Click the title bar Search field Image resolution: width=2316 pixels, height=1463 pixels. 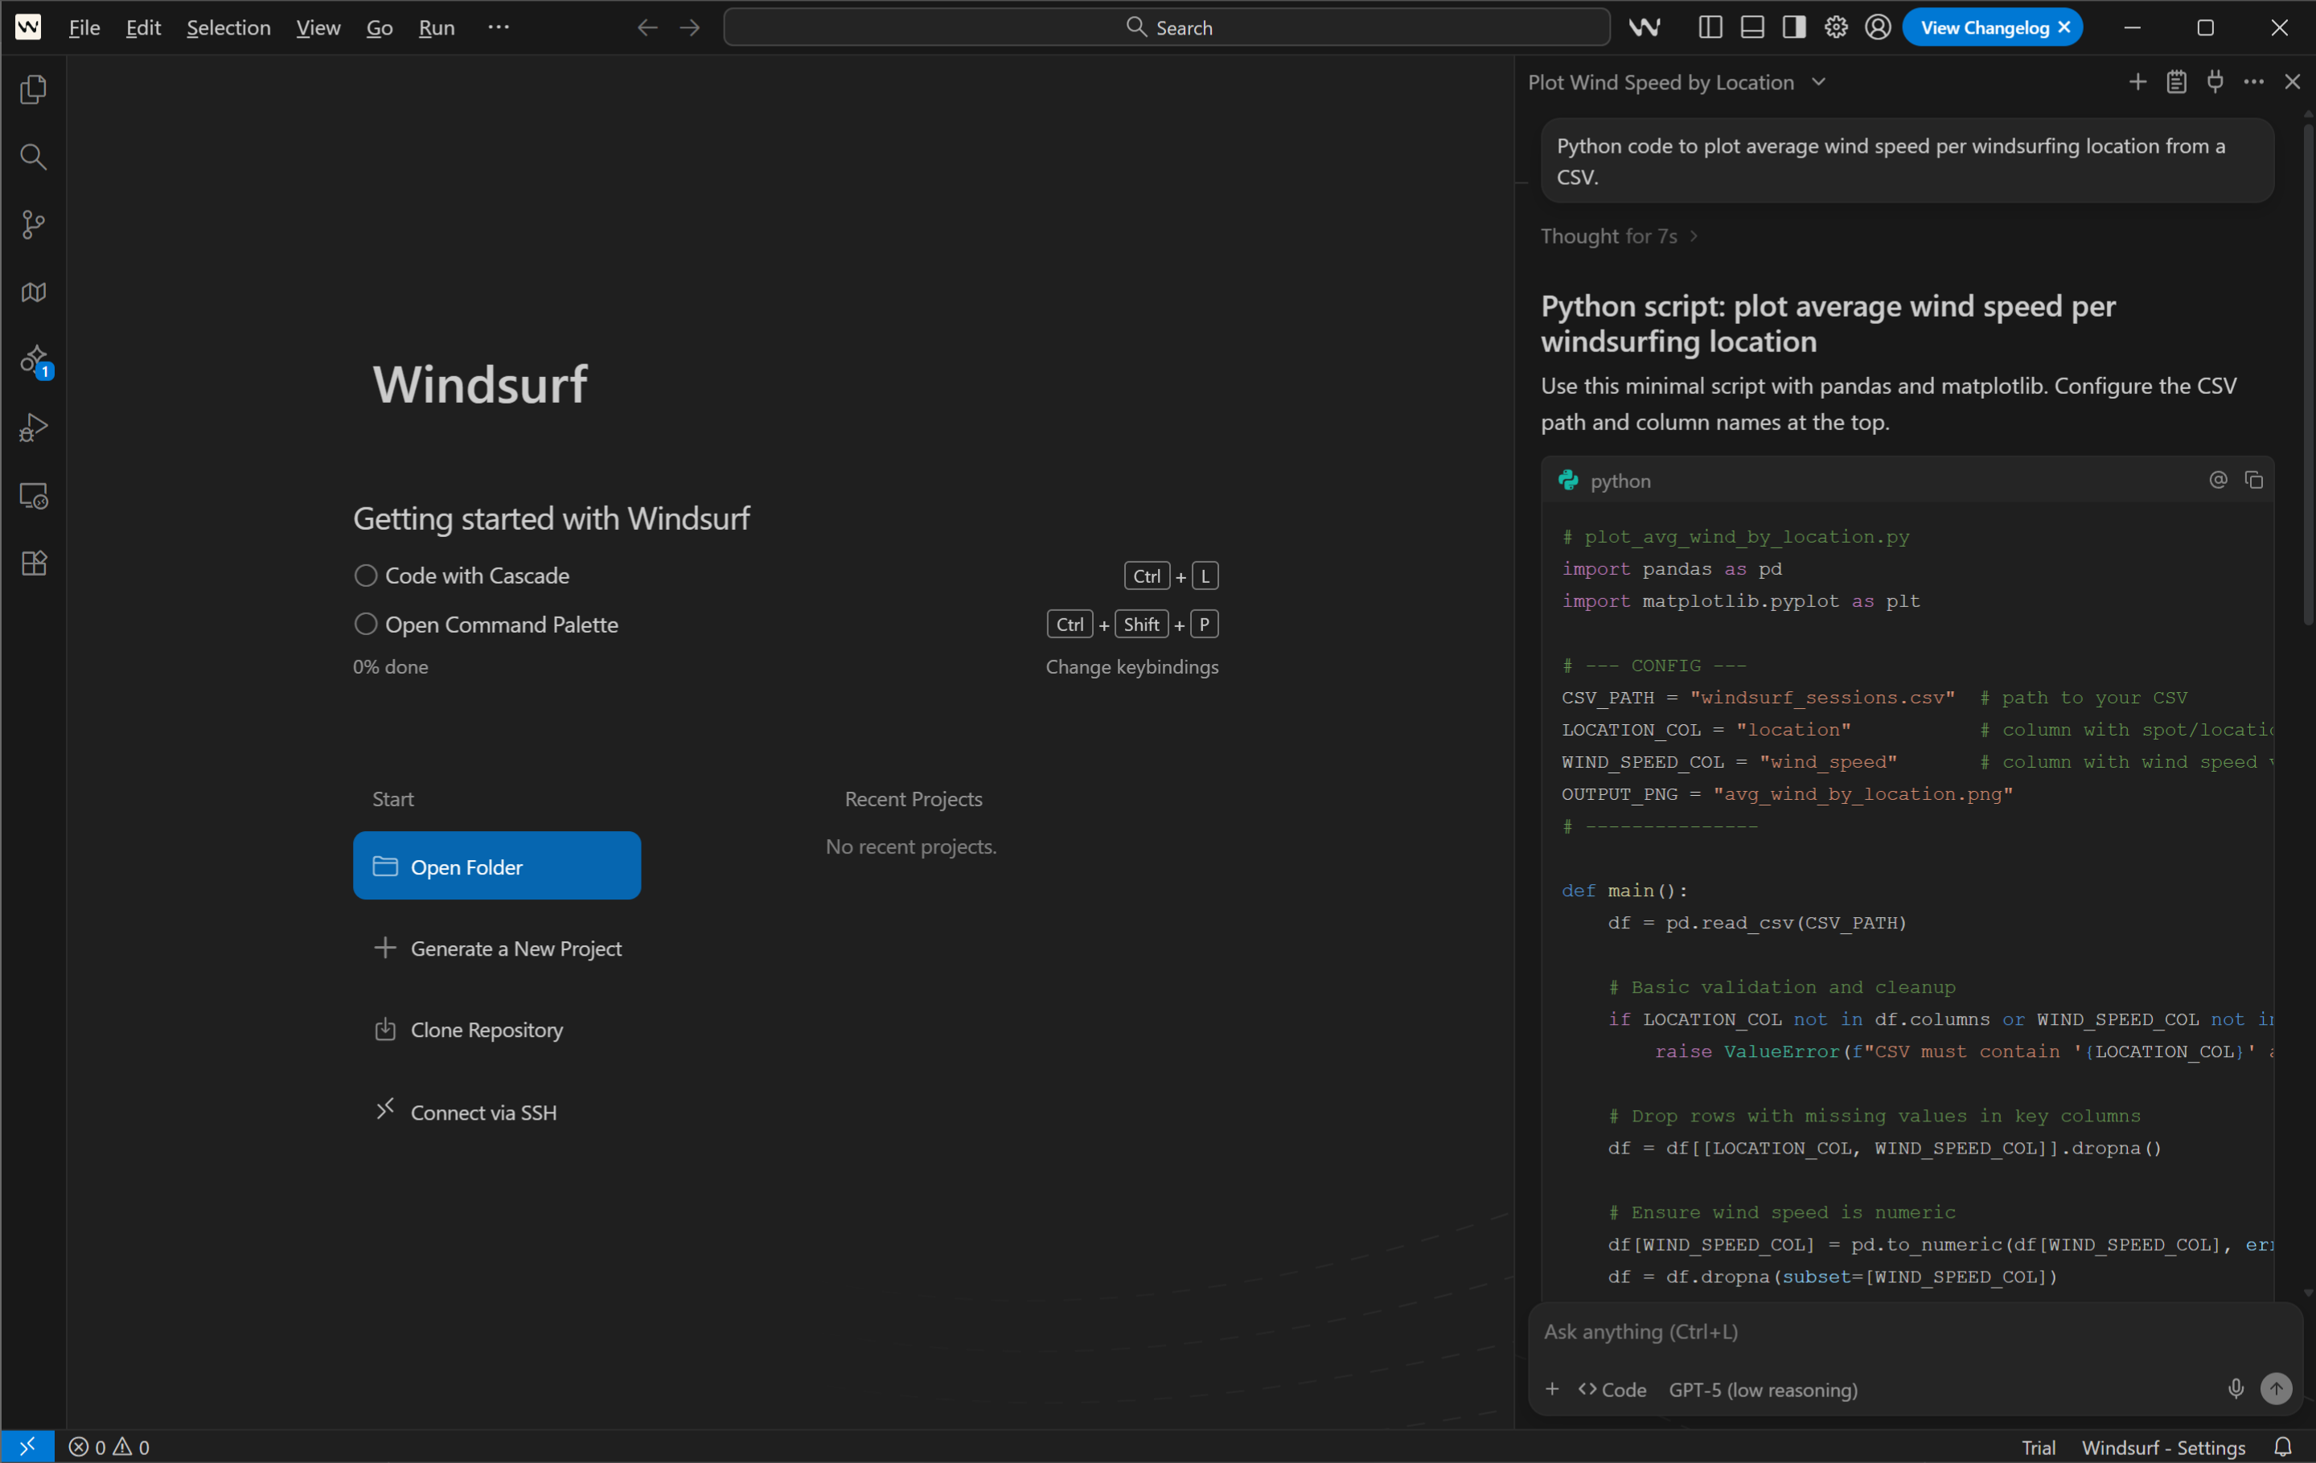(x=1167, y=27)
